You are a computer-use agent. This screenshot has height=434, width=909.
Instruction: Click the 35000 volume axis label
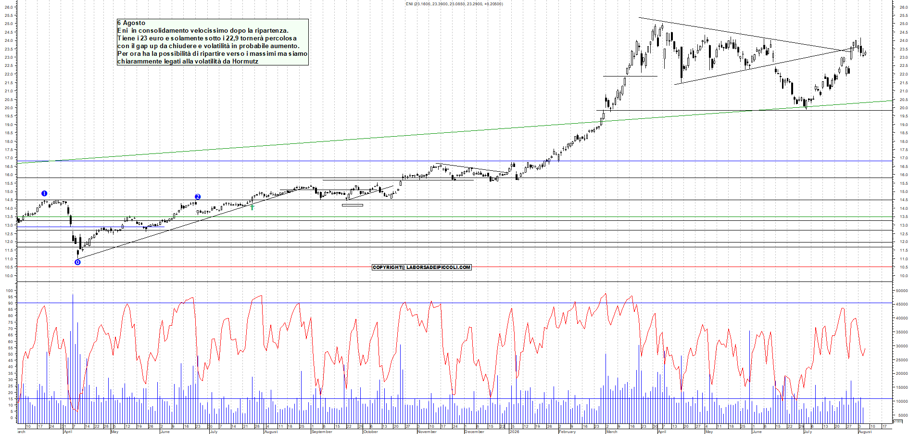point(901,332)
